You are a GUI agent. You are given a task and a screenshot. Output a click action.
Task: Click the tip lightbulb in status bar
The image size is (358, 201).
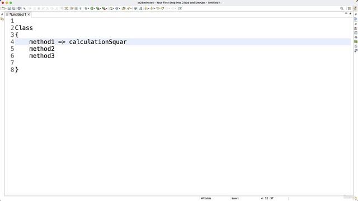356,199
